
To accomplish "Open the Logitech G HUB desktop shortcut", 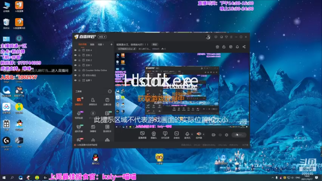I will [x=6, y=144].
